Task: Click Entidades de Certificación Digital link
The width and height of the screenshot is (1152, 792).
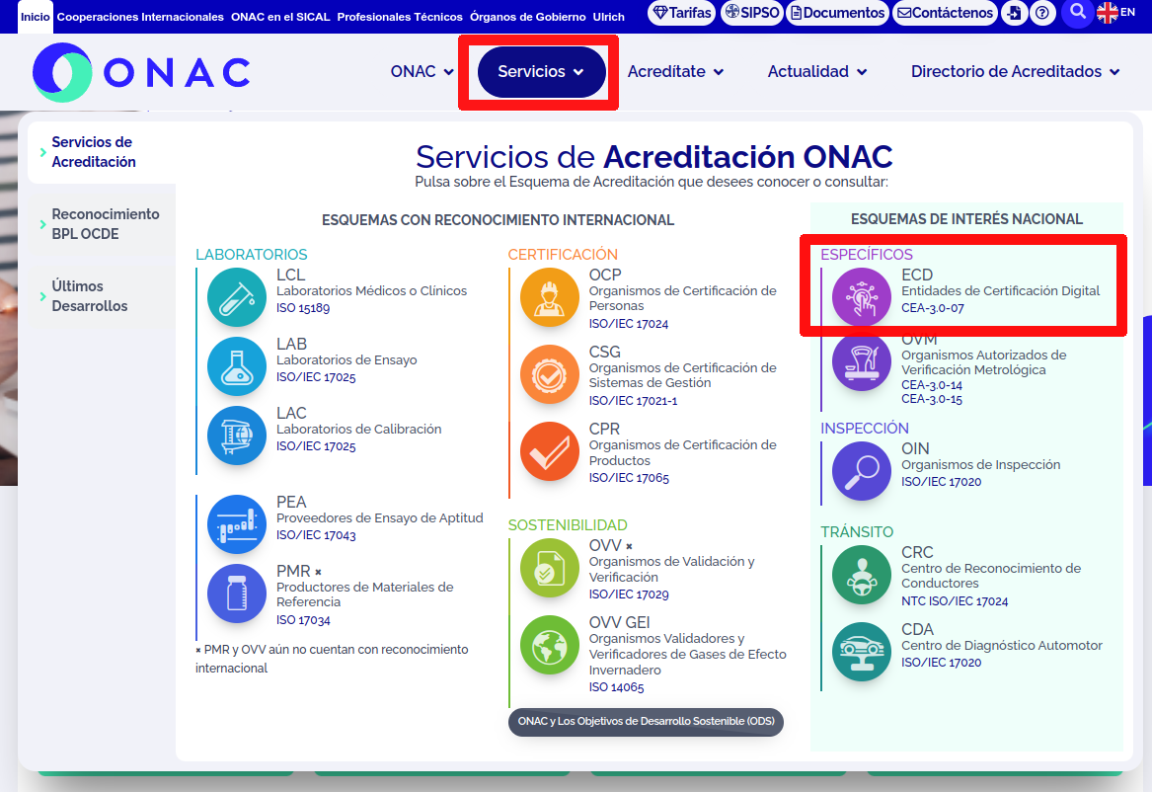Action: click(x=1001, y=291)
